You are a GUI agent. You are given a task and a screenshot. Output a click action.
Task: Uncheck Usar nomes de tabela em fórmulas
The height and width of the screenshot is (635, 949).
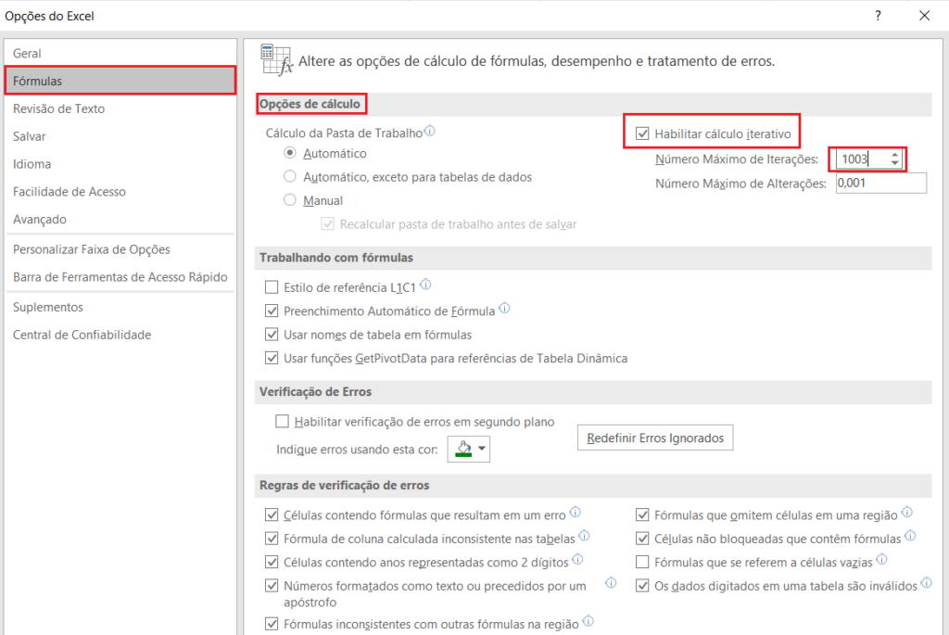click(x=272, y=334)
